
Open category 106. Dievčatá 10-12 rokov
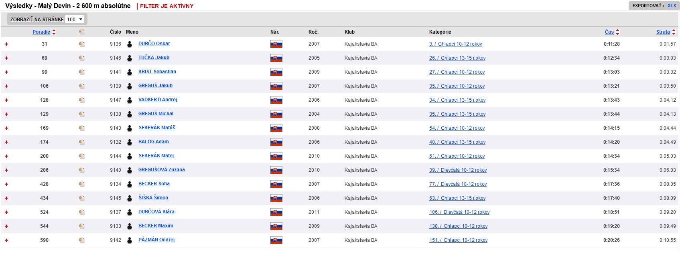pos(459,212)
